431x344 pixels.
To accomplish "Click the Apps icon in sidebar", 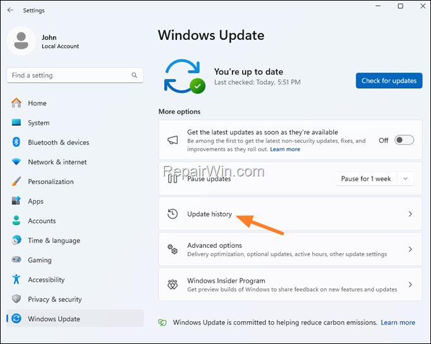I will 16,200.
